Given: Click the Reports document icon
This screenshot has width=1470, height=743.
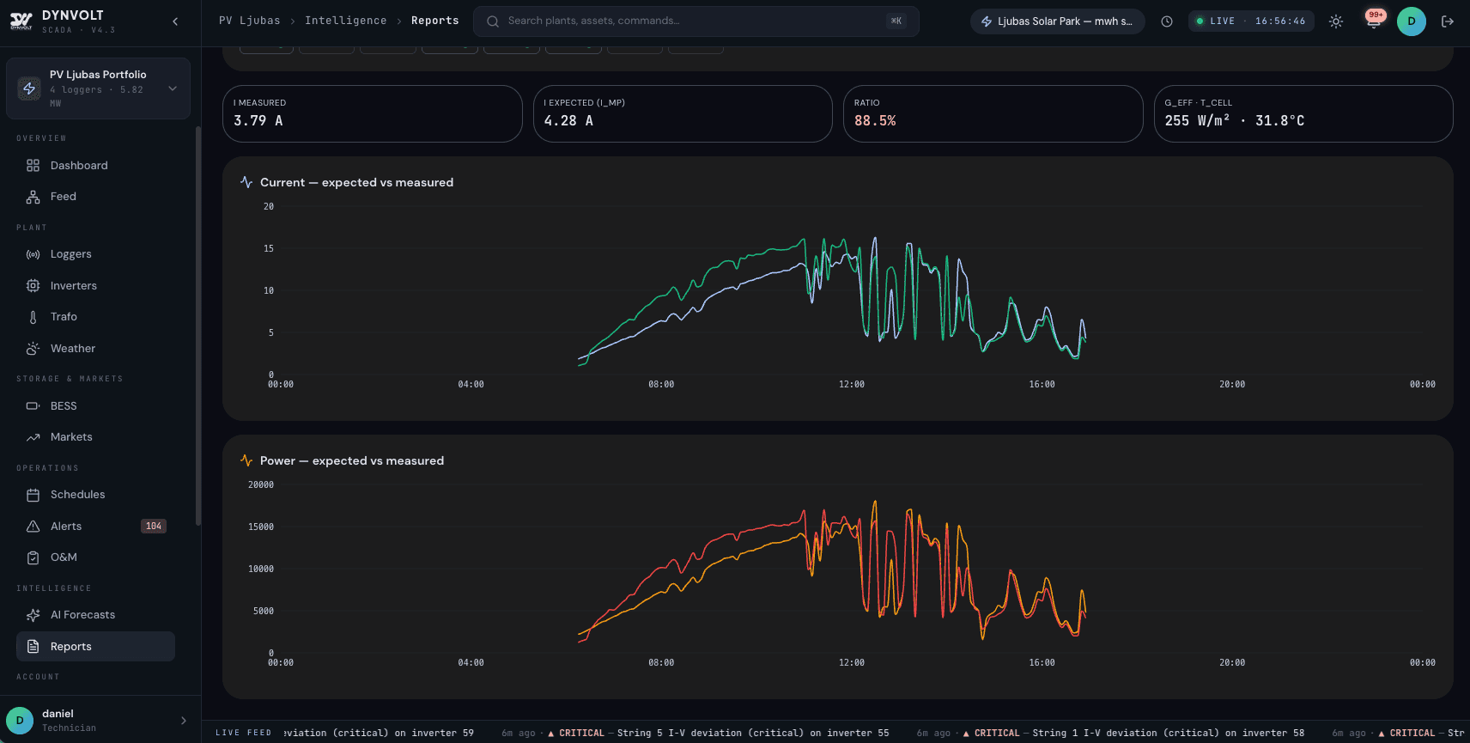Looking at the screenshot, I should coord(33,646).
